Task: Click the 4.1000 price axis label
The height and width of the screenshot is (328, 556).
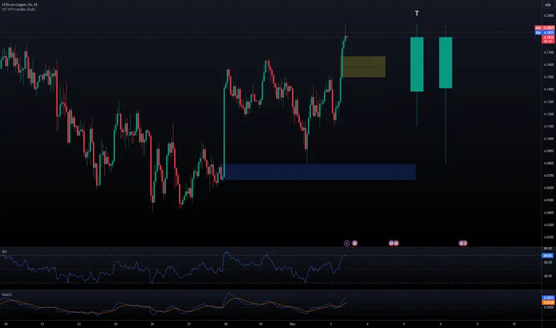Action: tap(549, 138)
